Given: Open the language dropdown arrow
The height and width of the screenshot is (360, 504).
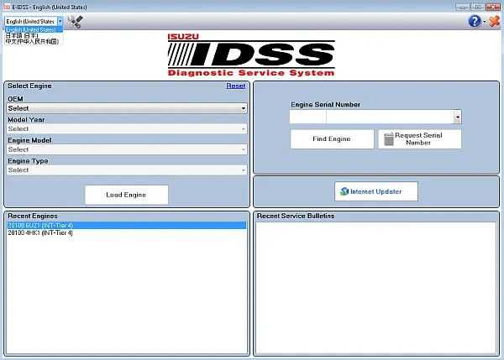Looking at the screenshot, I should [x=60, y=21].
